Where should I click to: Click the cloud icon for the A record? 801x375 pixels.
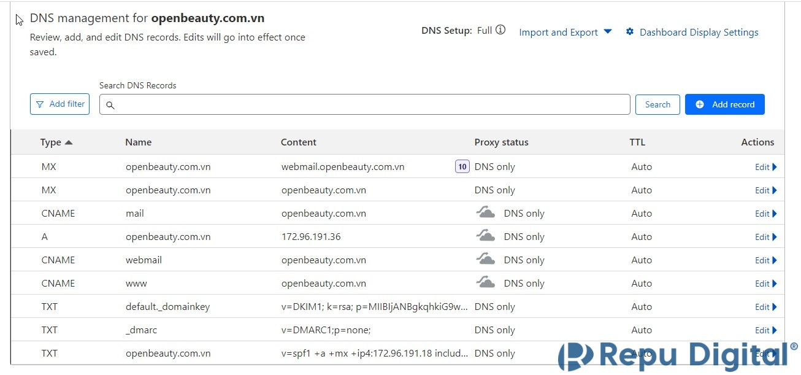pyautogui.click(x=486, y=236)
